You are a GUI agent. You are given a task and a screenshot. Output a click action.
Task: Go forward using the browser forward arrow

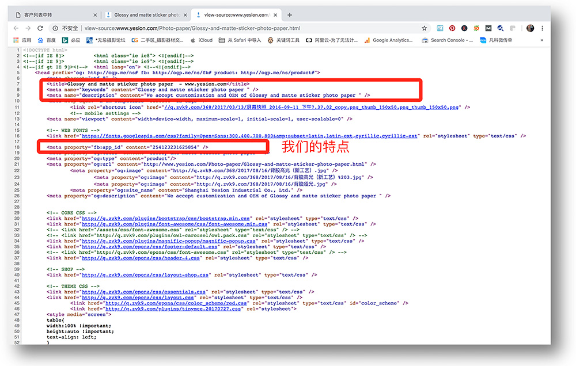point(28,28)
